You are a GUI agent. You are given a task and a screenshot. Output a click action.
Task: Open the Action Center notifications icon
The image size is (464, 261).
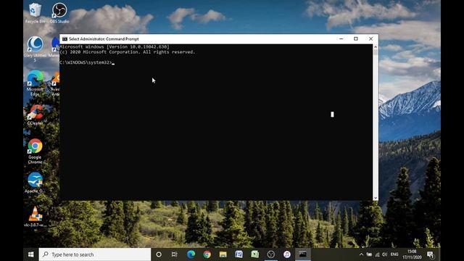coord(431,254)
